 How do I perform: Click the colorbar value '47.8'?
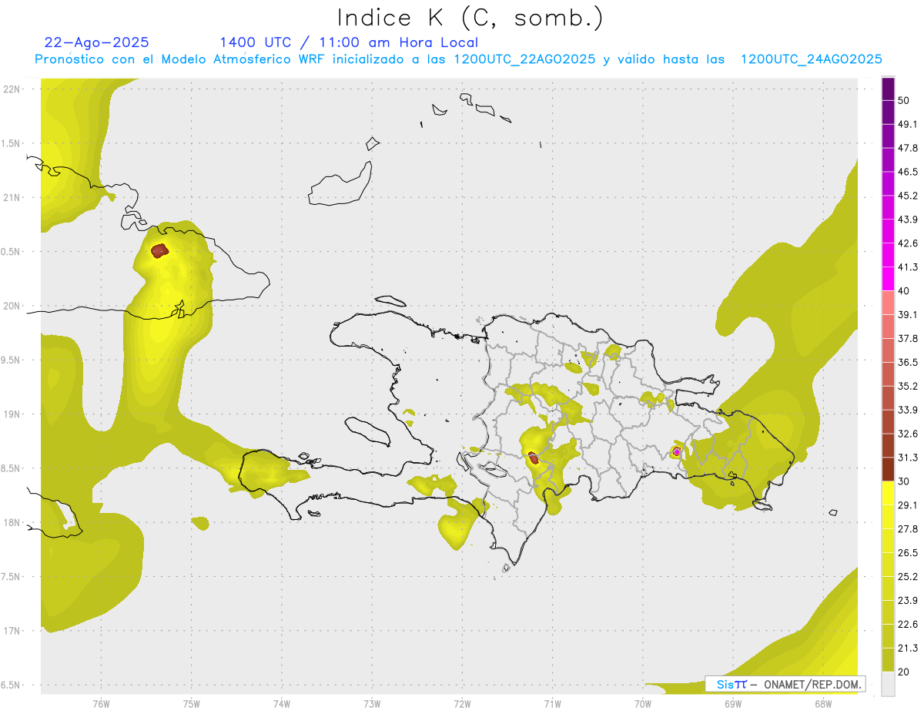pyautogui.click(x=908, y=148)
